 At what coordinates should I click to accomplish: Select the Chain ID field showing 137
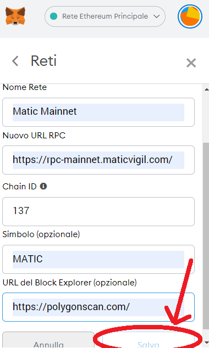(98, 211)
